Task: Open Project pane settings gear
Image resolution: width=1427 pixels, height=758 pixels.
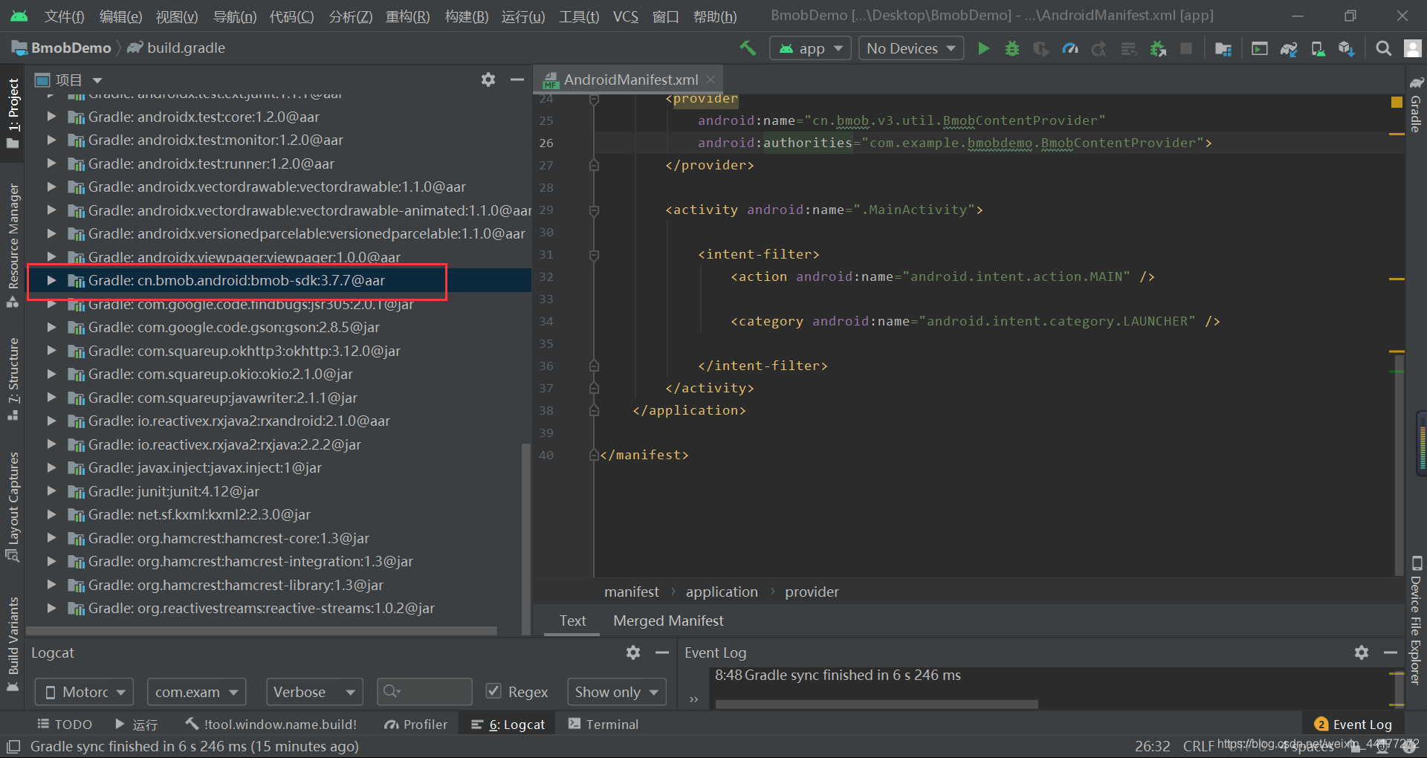Action: coord(488,80)
